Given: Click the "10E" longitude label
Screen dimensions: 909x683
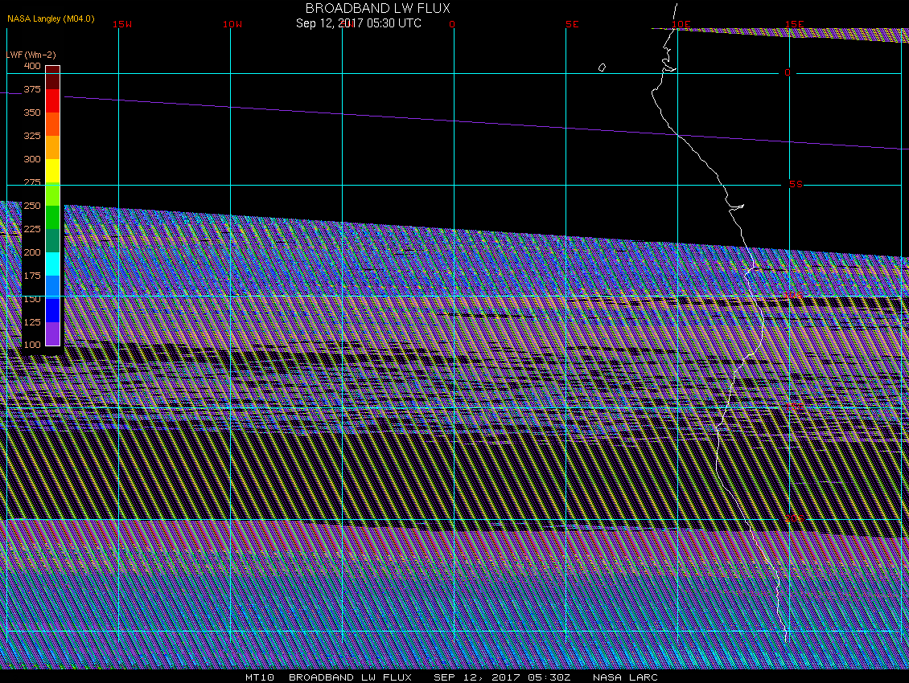Looking at the screenshot, I should (x=681, y=24).
